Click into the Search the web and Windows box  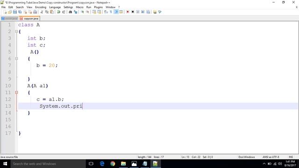[x=48, y=164]
